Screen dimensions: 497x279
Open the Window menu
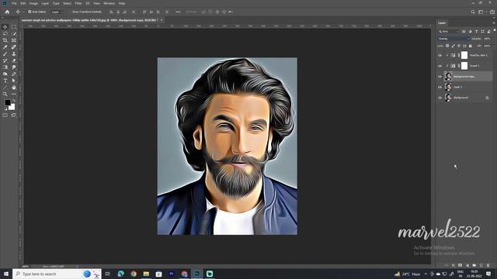tap(109, 3)
